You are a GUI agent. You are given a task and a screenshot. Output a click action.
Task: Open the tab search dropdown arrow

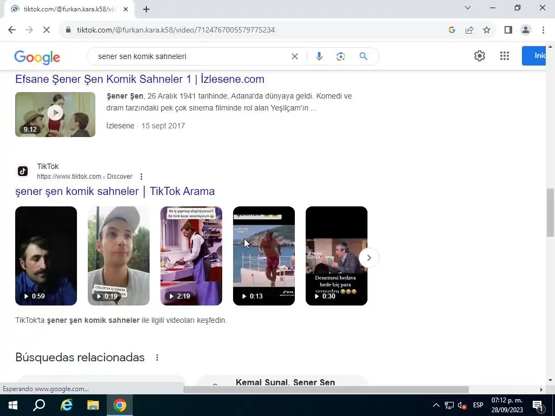pyautogui.click(x=468, y=8)
